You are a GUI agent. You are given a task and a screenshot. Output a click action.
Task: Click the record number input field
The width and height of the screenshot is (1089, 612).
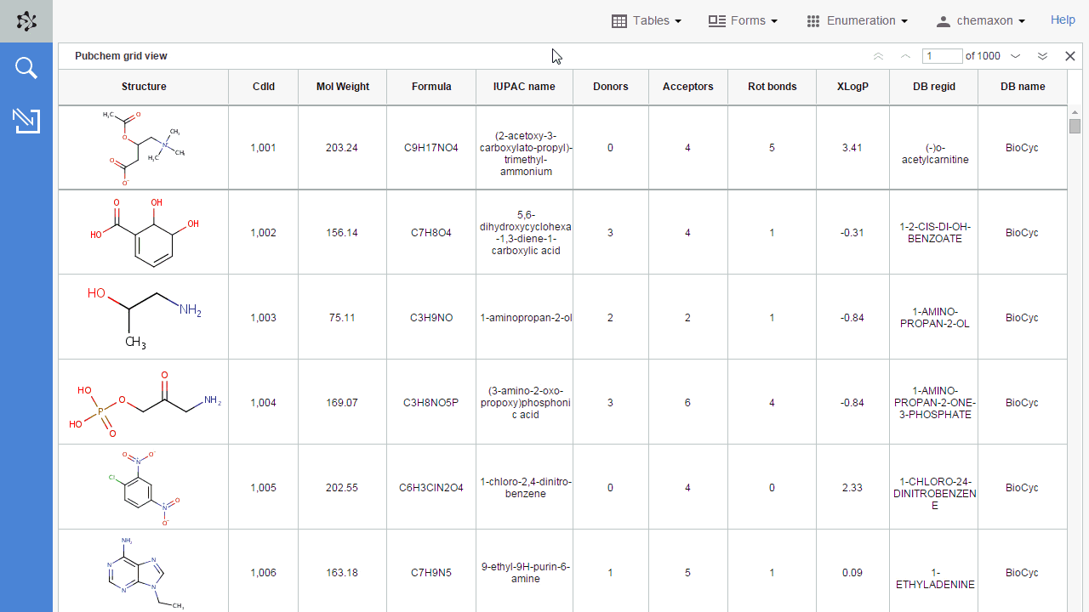[942, 56]
